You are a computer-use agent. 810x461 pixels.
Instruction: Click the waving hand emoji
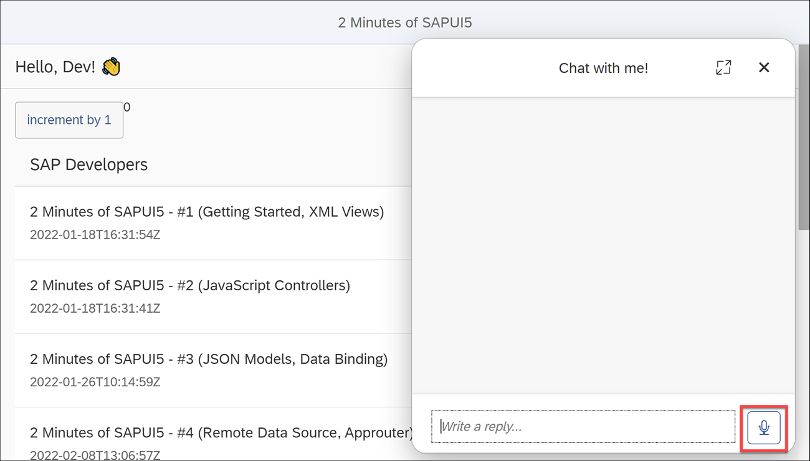click(x=111, y=67)
